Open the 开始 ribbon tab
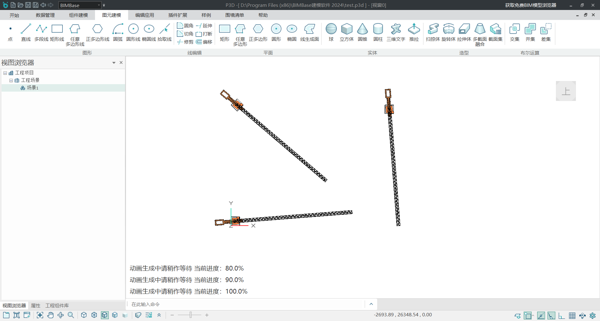Screen dimensions: 600x321 (x=14, y=15)
